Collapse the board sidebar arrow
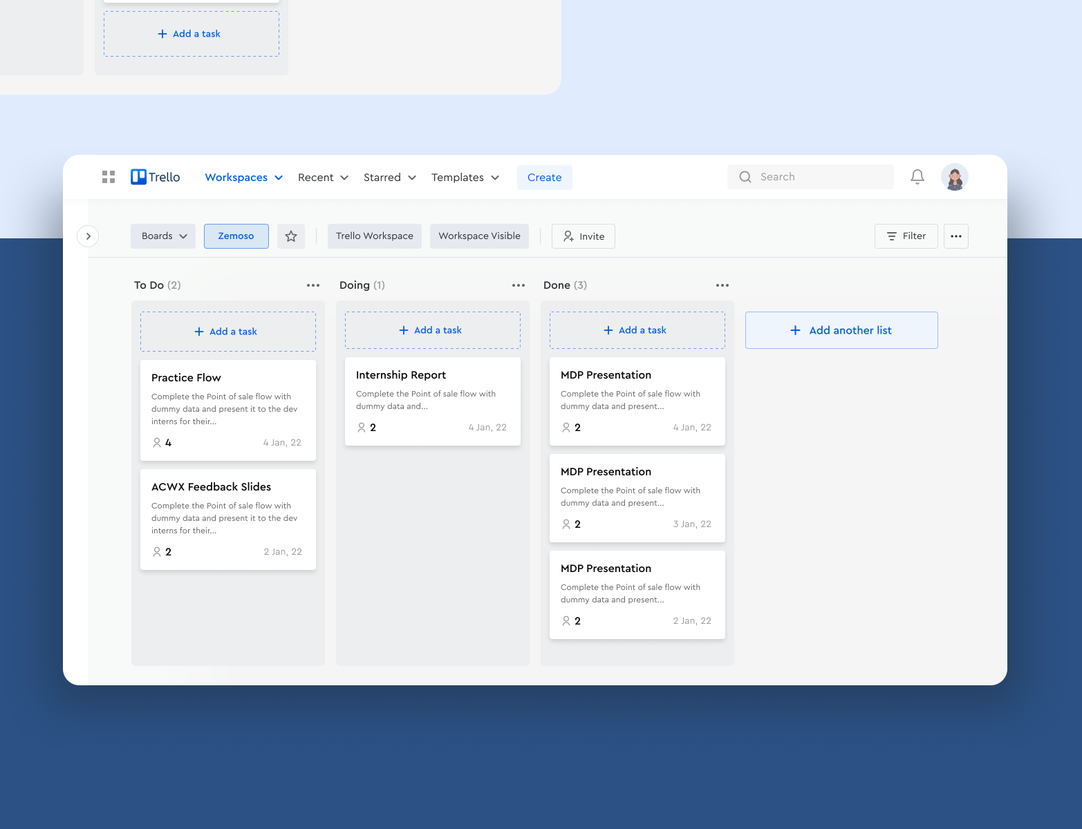The image size is (1082, 829). tap(88, 236)
